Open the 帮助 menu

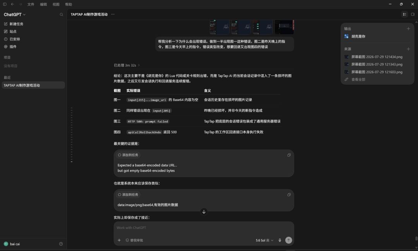69,4
